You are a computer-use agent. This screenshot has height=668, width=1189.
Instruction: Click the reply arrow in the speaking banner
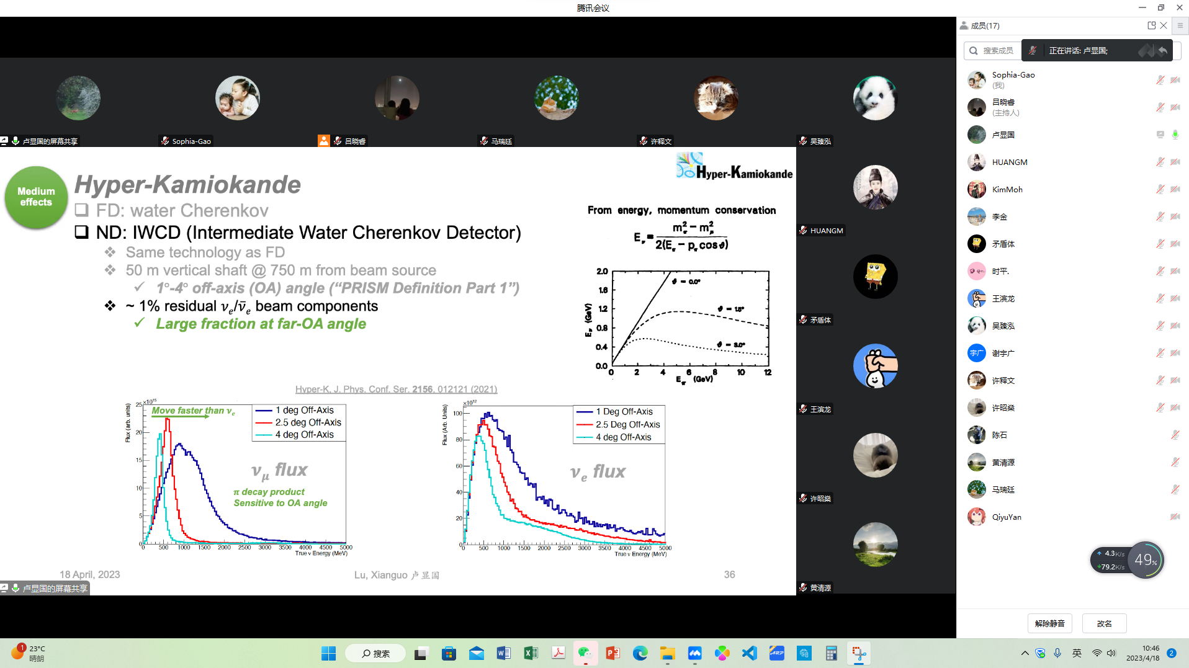(1162, 50)
